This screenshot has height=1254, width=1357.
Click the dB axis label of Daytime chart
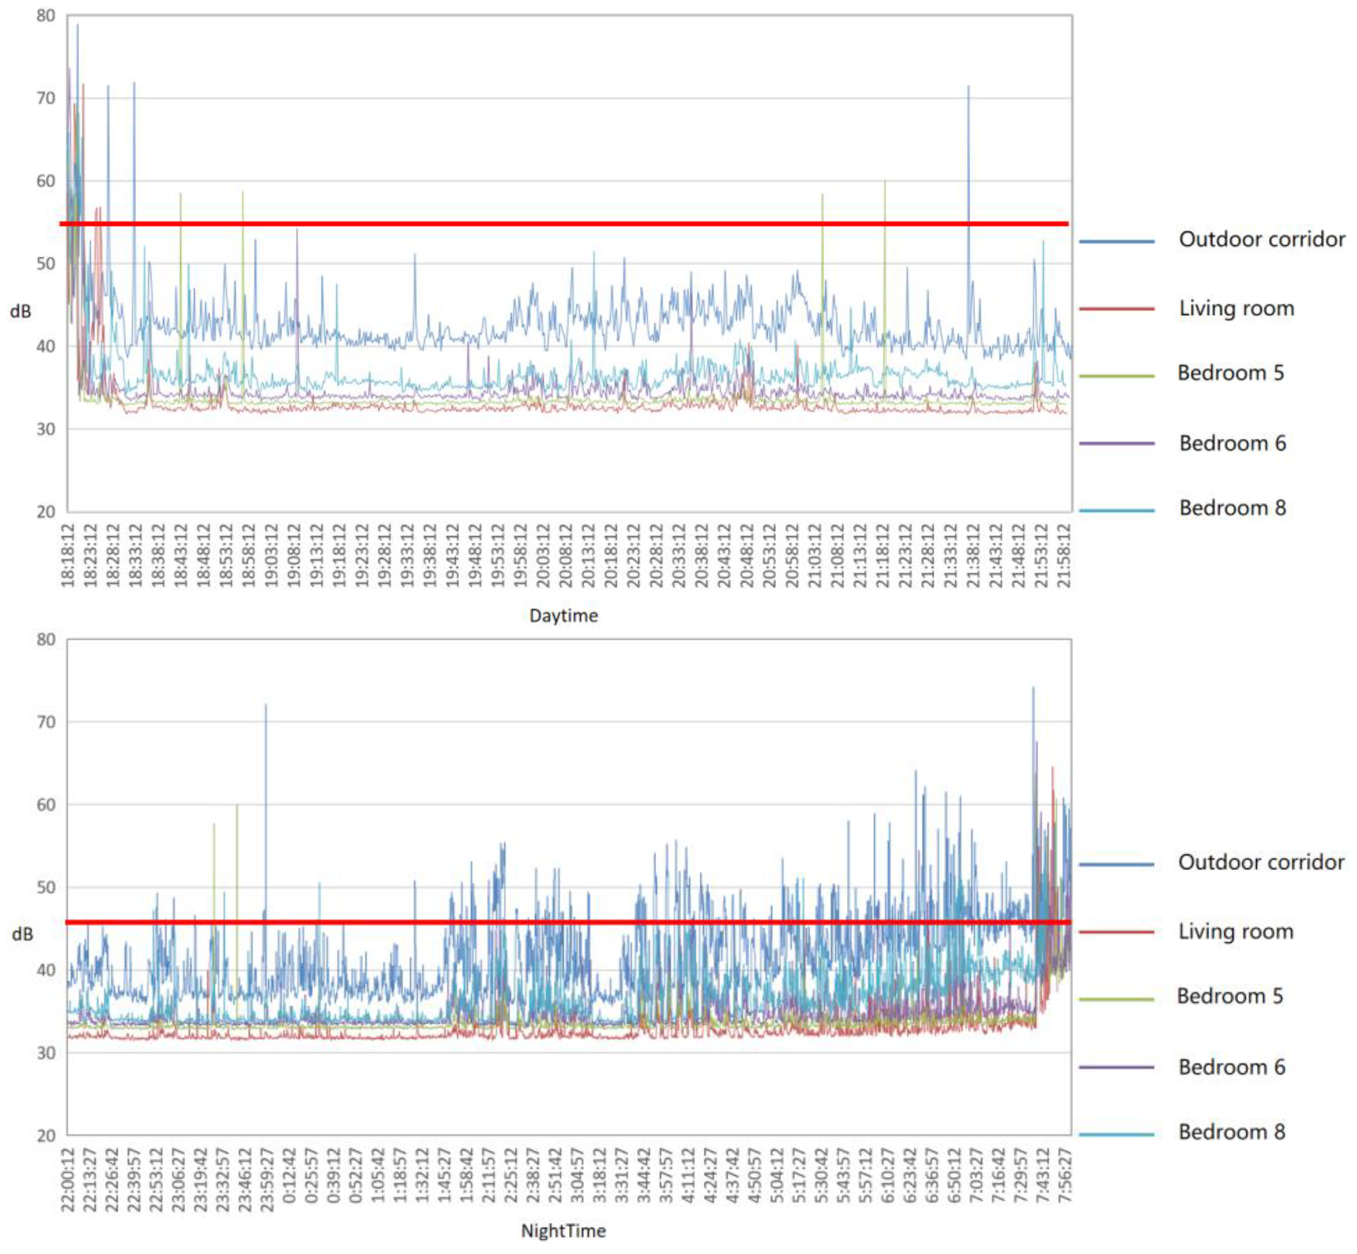click(x=20, y=312)
